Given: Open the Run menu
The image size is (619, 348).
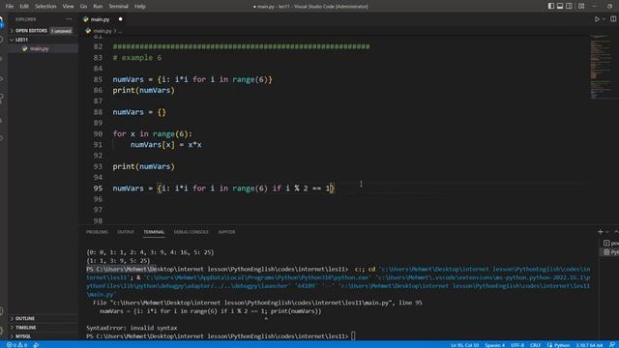Looking at the screenshot, I should [98, 7].
